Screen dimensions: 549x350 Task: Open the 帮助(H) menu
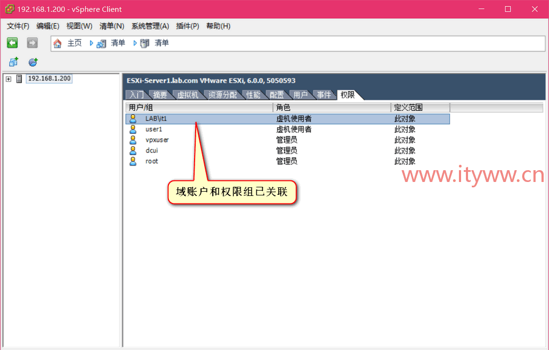(218, 26)
